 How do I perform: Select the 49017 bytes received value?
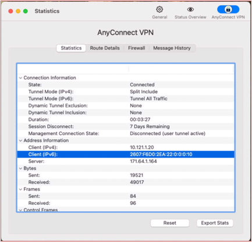(x=137, y=183)
